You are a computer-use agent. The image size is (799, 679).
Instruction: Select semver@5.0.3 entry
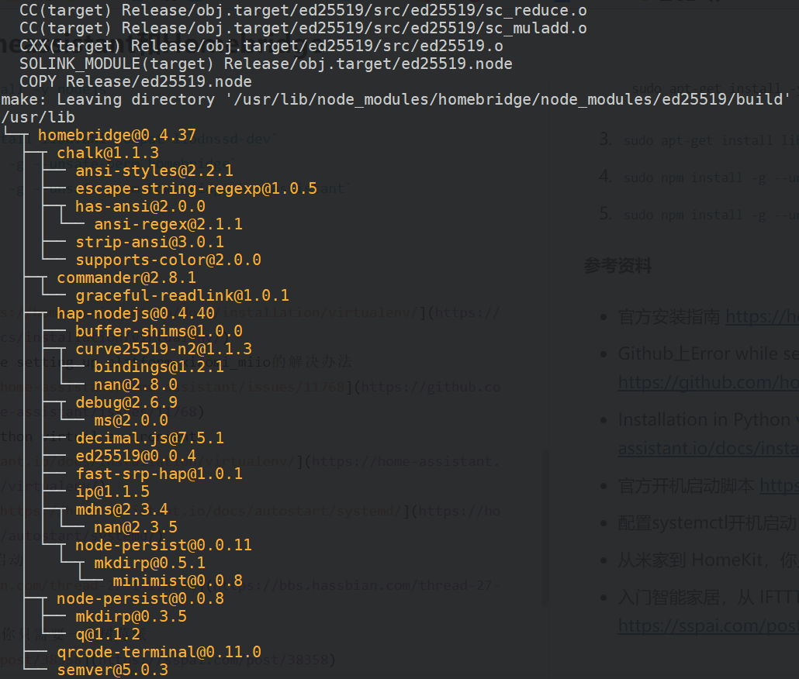pos(112,670)
